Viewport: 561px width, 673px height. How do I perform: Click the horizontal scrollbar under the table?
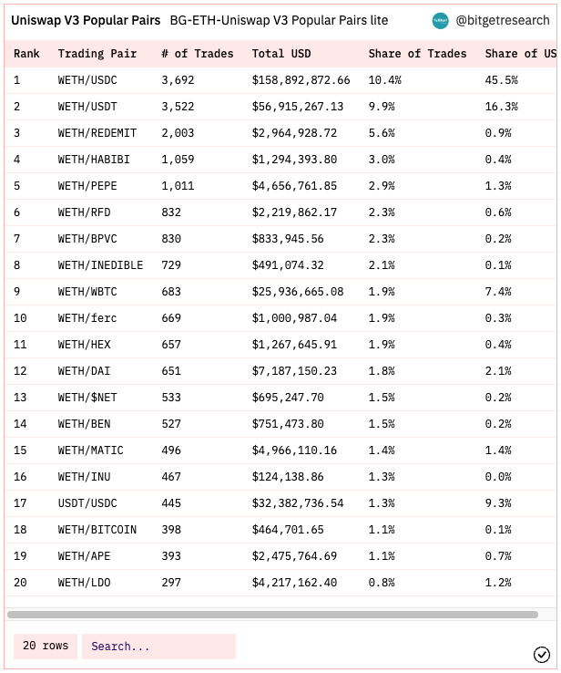point(272,615)
